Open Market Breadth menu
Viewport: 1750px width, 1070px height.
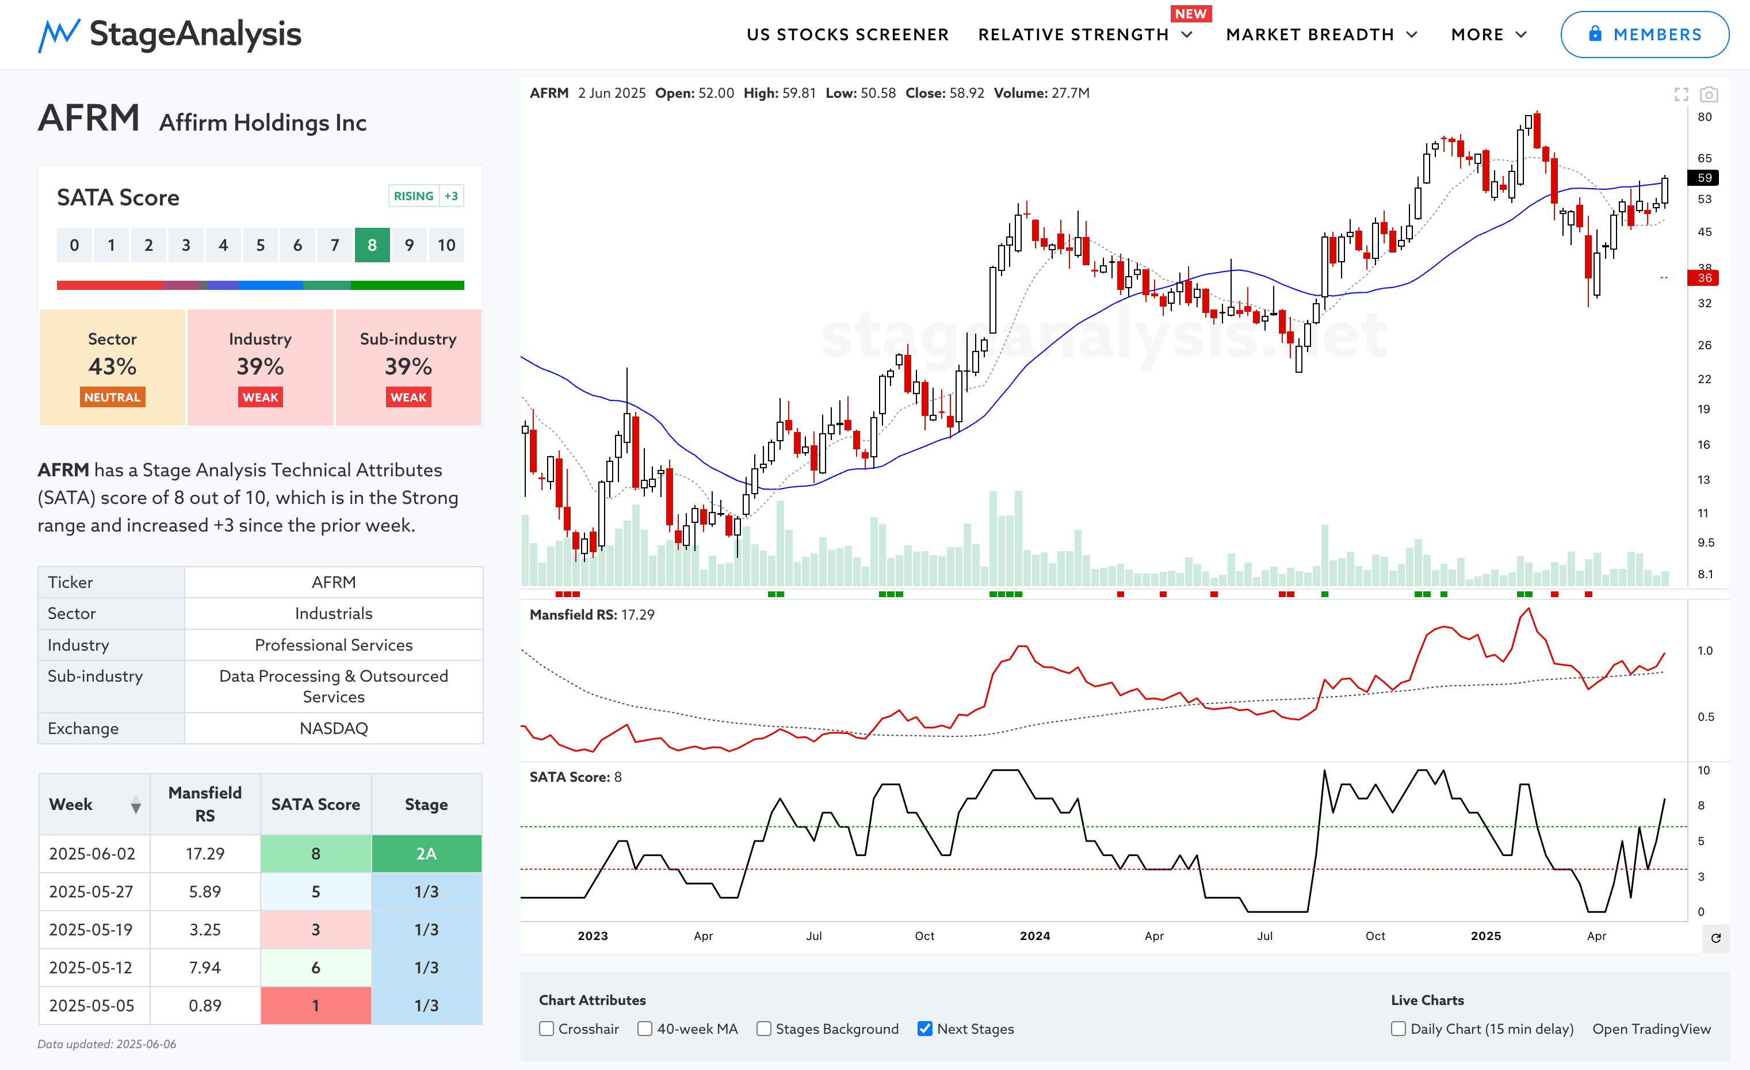click(1310, 35)
